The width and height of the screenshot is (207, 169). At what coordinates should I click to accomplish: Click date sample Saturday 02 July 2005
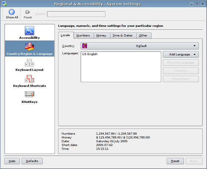pyautogui.click(x=112, y=141)
